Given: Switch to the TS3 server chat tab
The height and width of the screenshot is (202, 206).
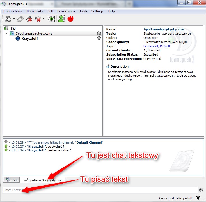Looking at the screenshot, I should click(11, 180).
